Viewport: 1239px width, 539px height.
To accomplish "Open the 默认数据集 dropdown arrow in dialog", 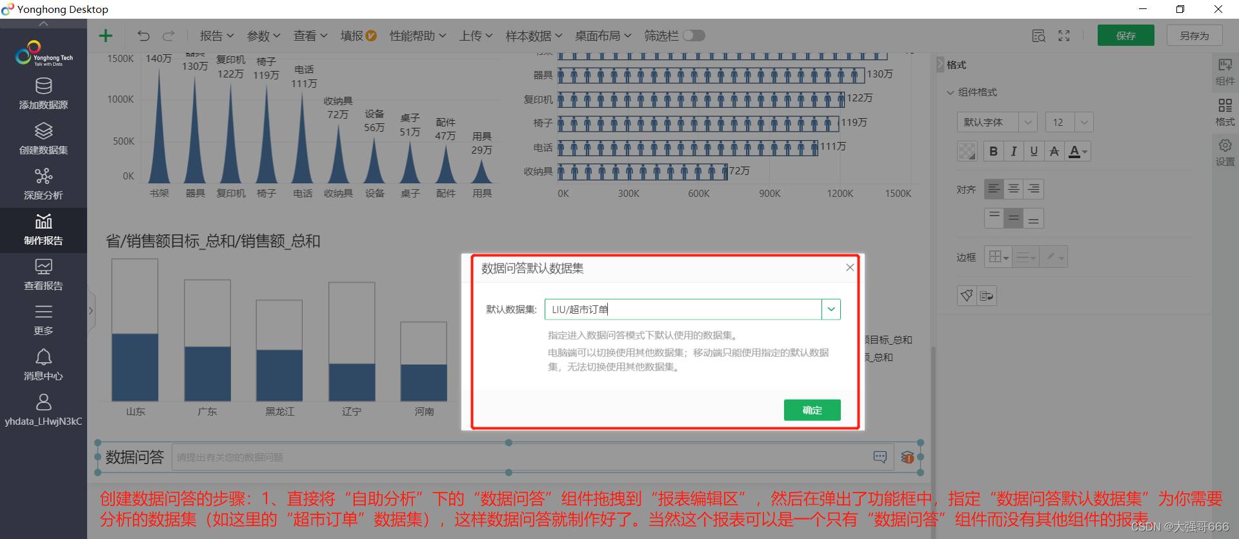I will coord(831,309).
